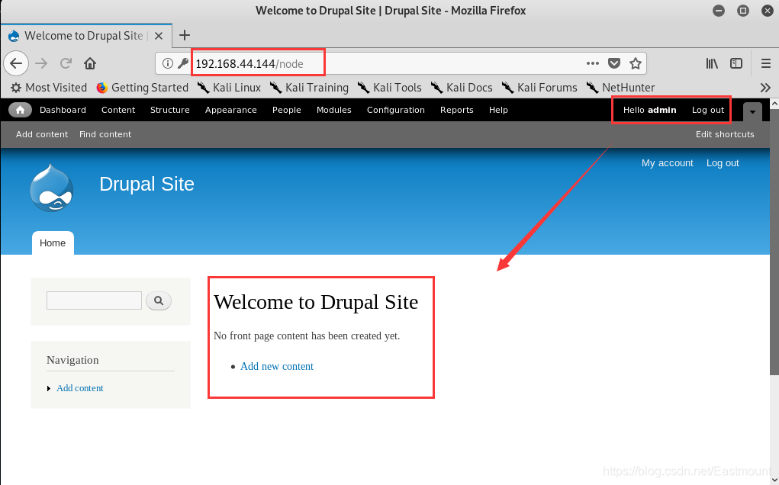Click Add content shortcut in gray bar
The height and width of the screenshot is (485, 779).
42,134
